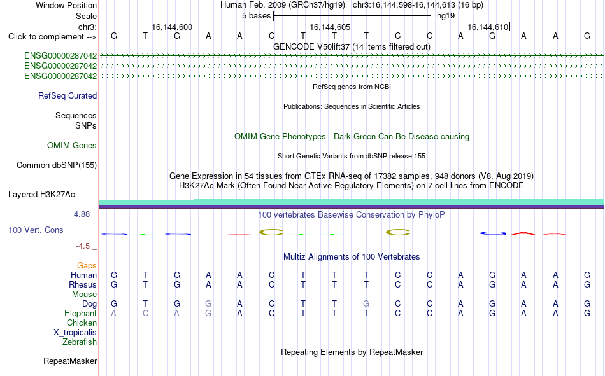Click the Common dbSNP(155) track label
This screenshot has width=605, height=376.
(57, 165)
